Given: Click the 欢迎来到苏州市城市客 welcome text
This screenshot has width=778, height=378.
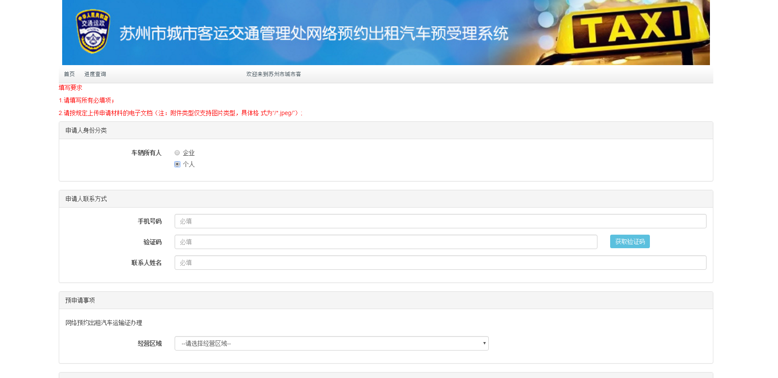Looking at the screenshot, I should (274, 74).
